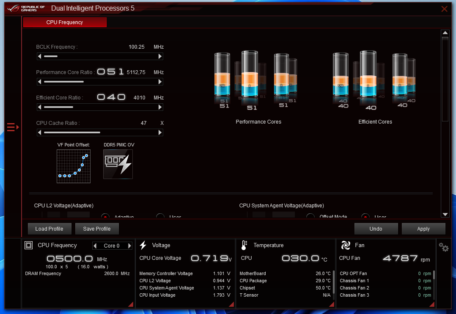Click the Efficient Core Ratio slider track
Screen dimensions: 456x314
(100, 107)
